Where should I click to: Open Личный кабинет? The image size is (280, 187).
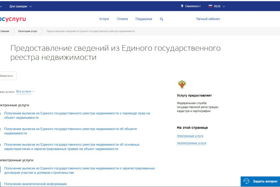[208, 19]
